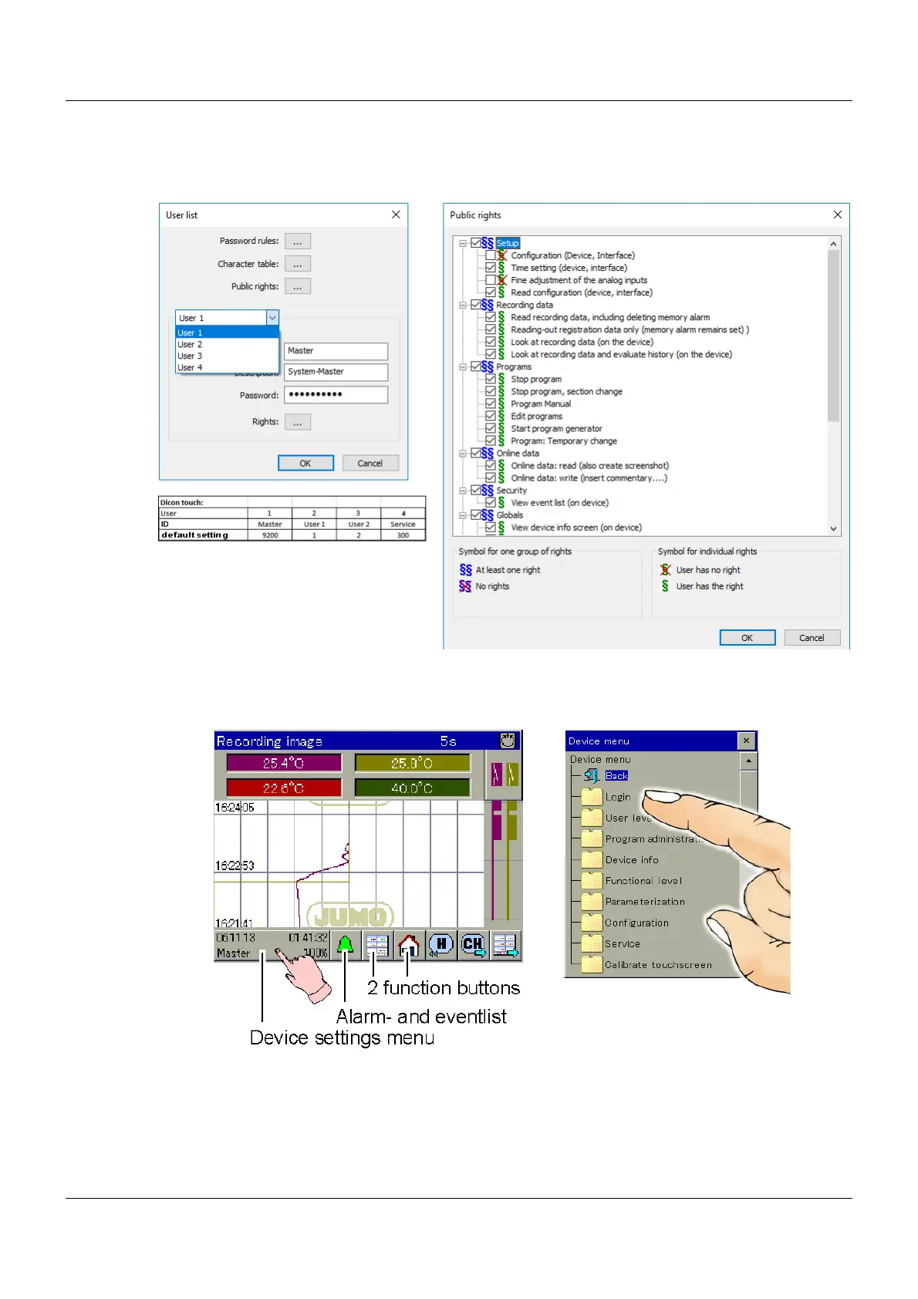Click the System-Master description field

coord(336,372)
